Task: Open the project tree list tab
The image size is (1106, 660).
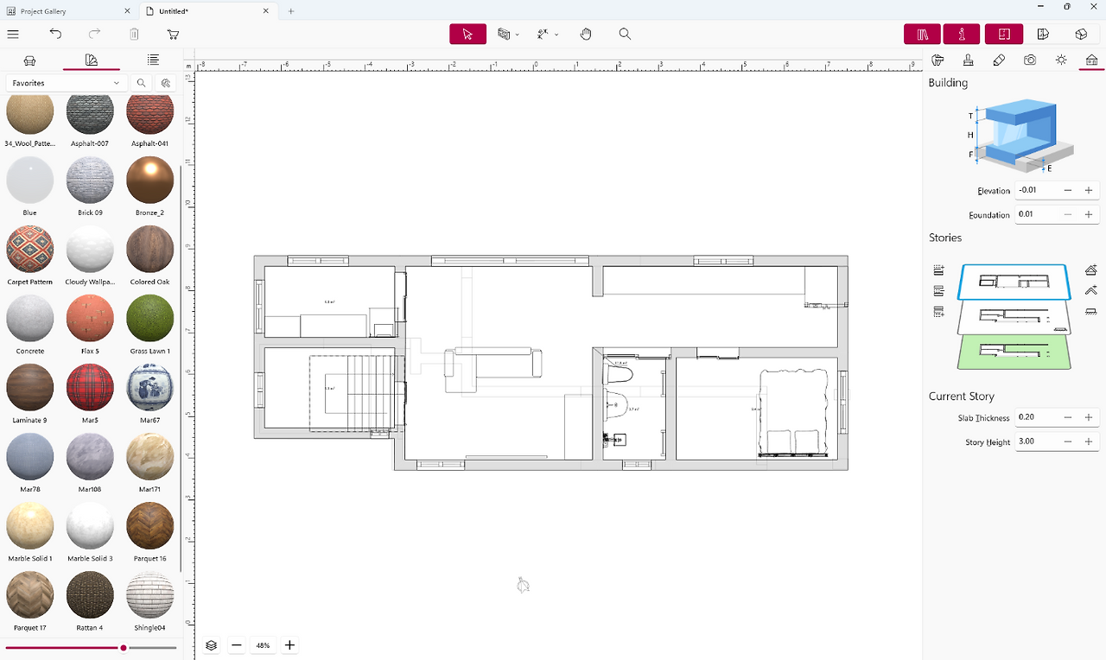Action: coord(153,60)
